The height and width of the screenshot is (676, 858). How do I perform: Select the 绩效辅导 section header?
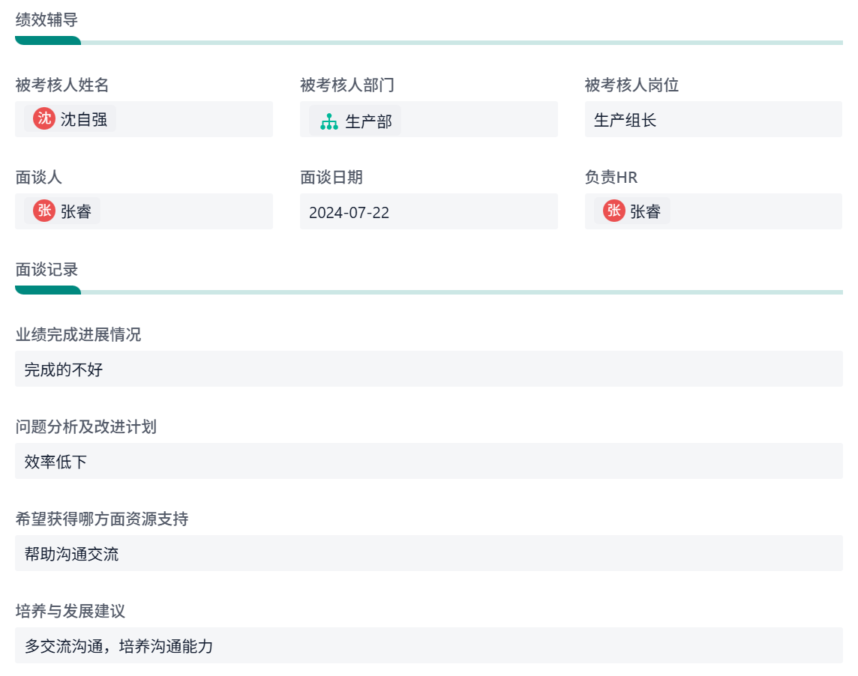[x=46, y=20]
